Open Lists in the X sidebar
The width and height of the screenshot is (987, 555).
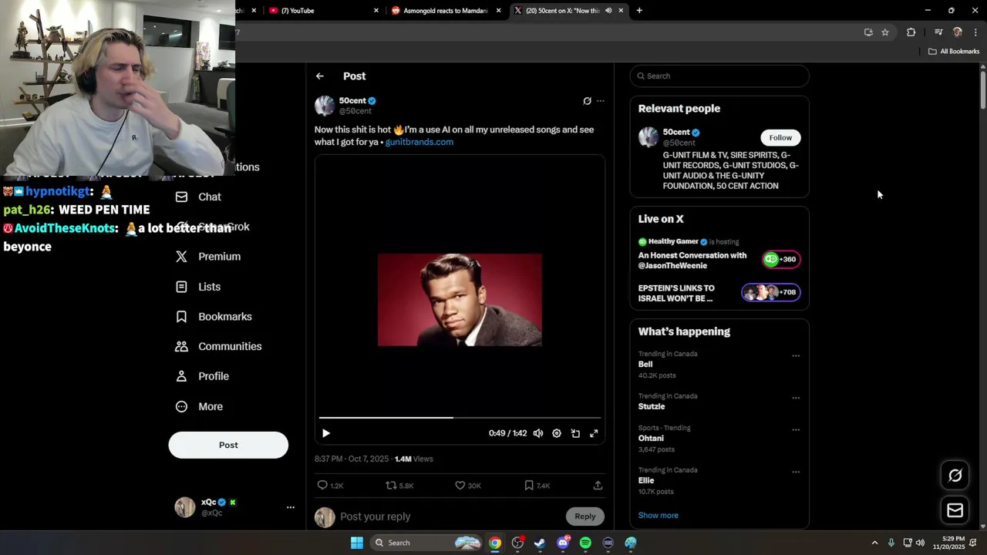[198, 287]
